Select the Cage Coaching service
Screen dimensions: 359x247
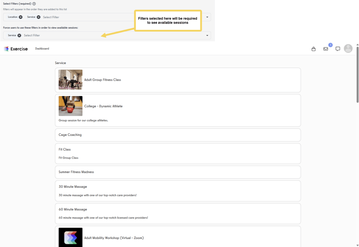point(178,135)
